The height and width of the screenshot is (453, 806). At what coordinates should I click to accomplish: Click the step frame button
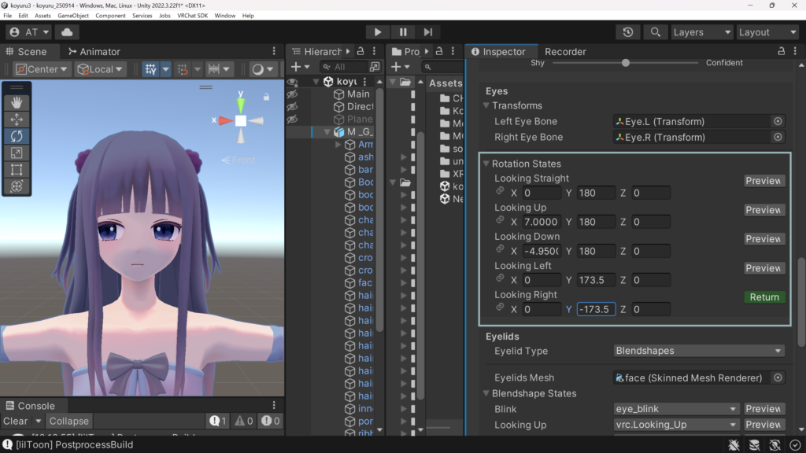pyautogui.click(x=427, y=31)
